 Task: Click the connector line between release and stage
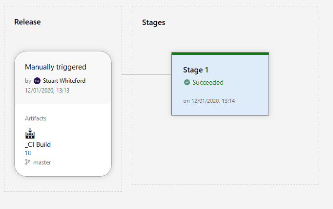coord(146,74)
